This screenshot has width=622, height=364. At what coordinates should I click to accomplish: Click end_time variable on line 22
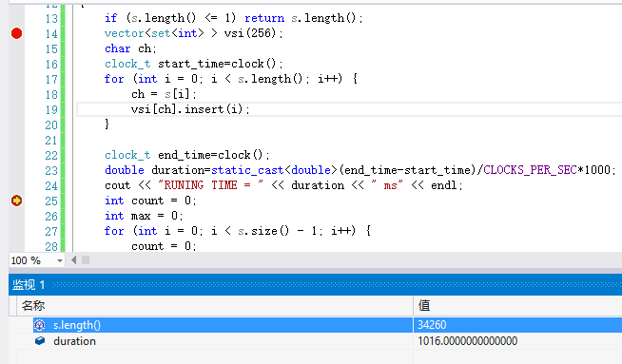coord(185,155)
